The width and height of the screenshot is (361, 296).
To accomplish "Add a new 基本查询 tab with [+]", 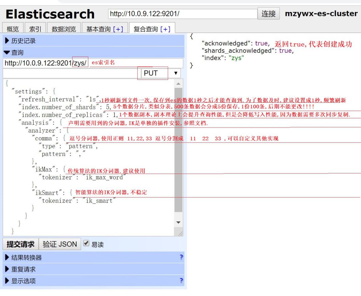I will 118,29.
